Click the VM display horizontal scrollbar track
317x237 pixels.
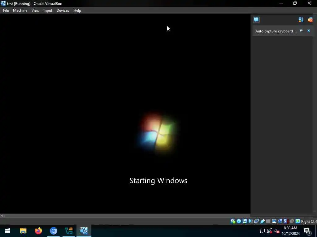pyautogui.click(x=127, y=216)
